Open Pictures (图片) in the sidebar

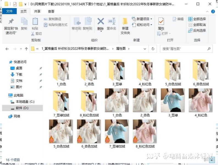coord(16,87)
